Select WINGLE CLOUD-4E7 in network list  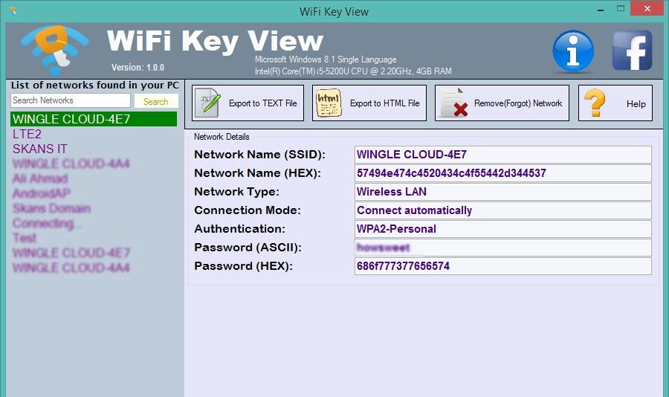[x=94, y=119]
